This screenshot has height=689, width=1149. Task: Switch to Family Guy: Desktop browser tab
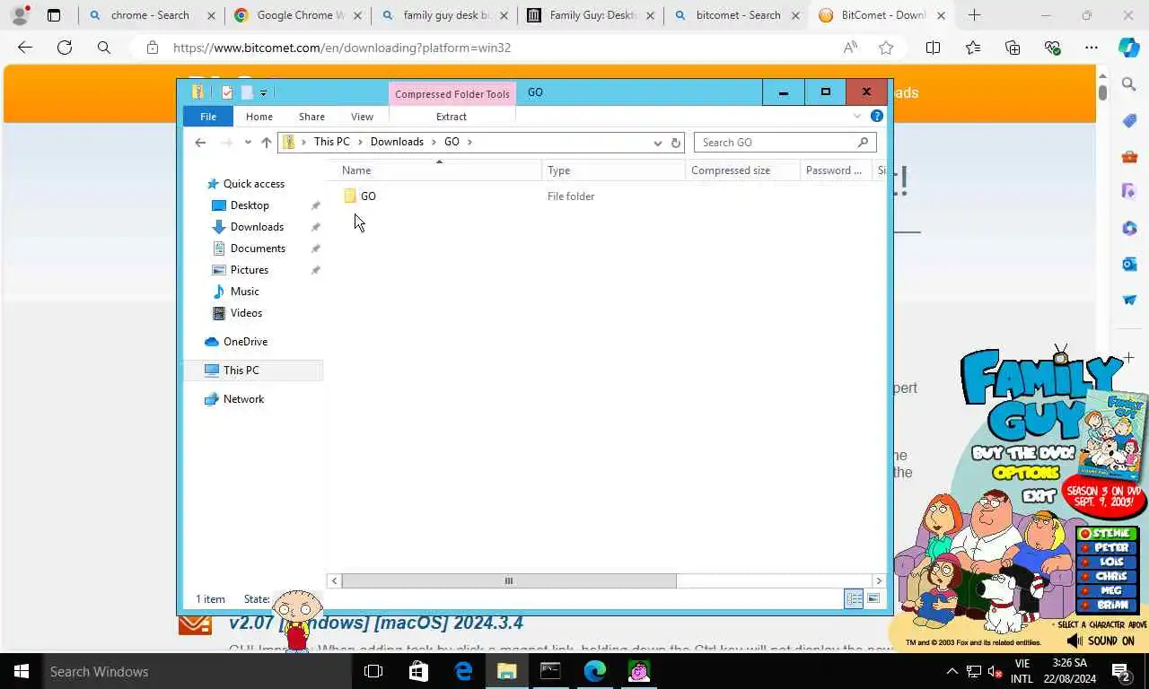pyautogui.click(x=591, y=15)
